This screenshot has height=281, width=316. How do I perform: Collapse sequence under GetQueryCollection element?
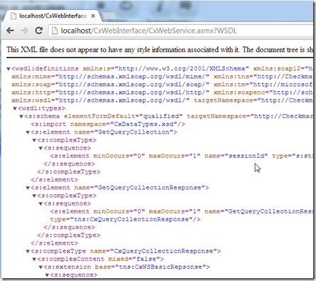pos(41,148)
